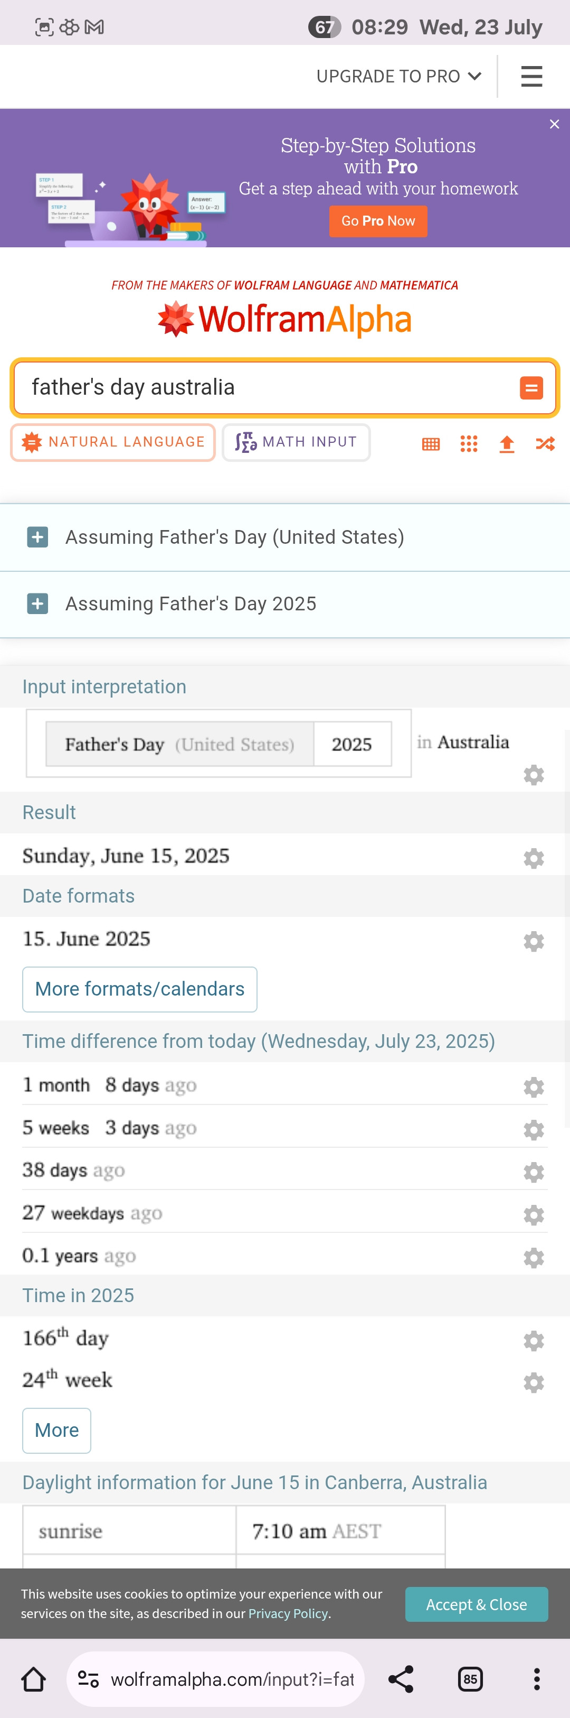
Task: Open the browser three-dot overflow menu
Action: (537, 1679)
